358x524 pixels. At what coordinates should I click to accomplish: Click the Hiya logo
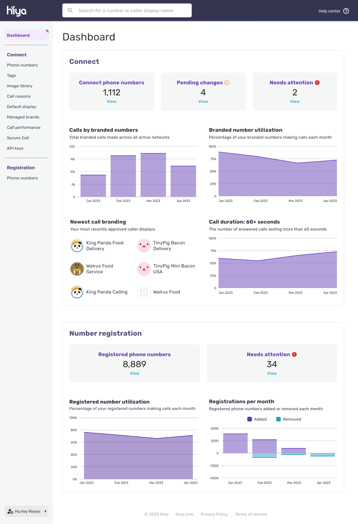click(x=17, y=11)
